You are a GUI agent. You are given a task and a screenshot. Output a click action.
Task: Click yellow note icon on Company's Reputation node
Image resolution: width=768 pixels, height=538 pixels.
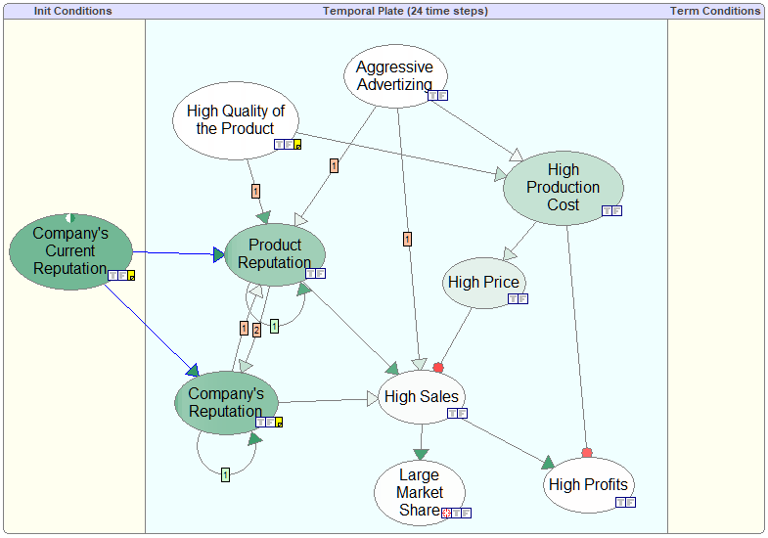coord(279,422)
